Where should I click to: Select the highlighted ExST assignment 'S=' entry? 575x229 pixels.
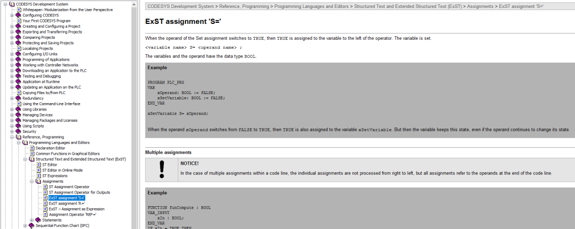tap(67, 198)
